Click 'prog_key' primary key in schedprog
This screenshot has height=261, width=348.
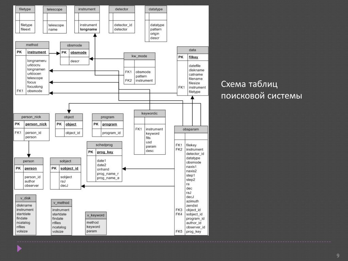[x=105, y=152]
